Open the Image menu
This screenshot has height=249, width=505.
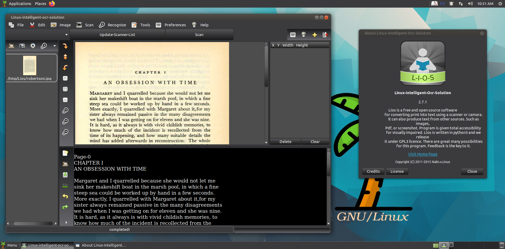(x=61, y=25)
